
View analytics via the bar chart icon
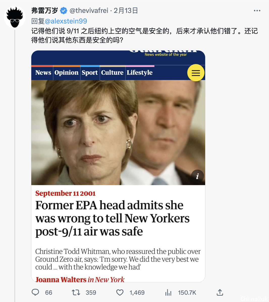[x=168, y=293]
